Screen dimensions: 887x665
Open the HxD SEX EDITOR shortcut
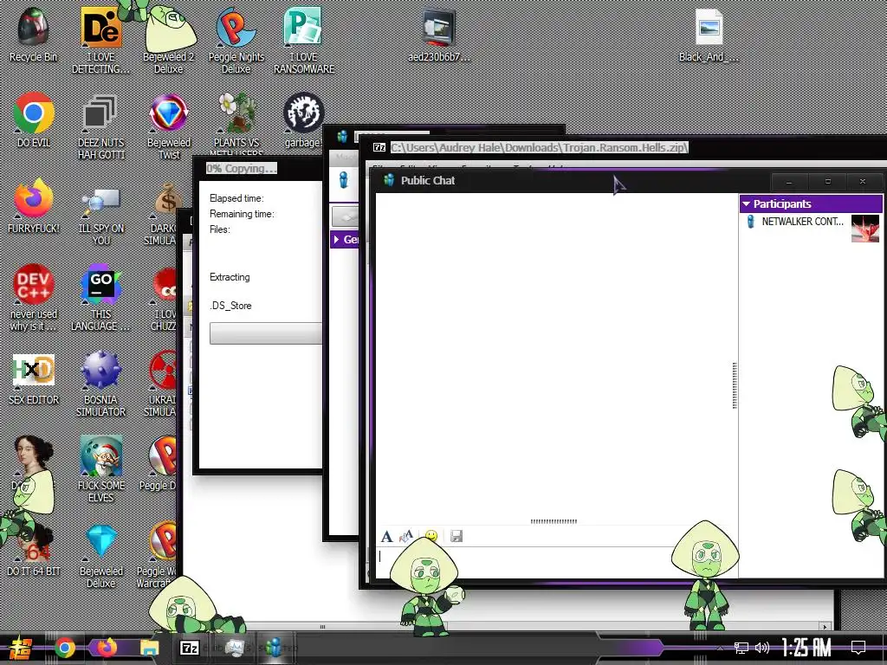[34, 379]
